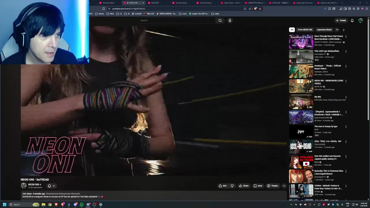Click the Brave VPN shield icon

click(358, 9)
